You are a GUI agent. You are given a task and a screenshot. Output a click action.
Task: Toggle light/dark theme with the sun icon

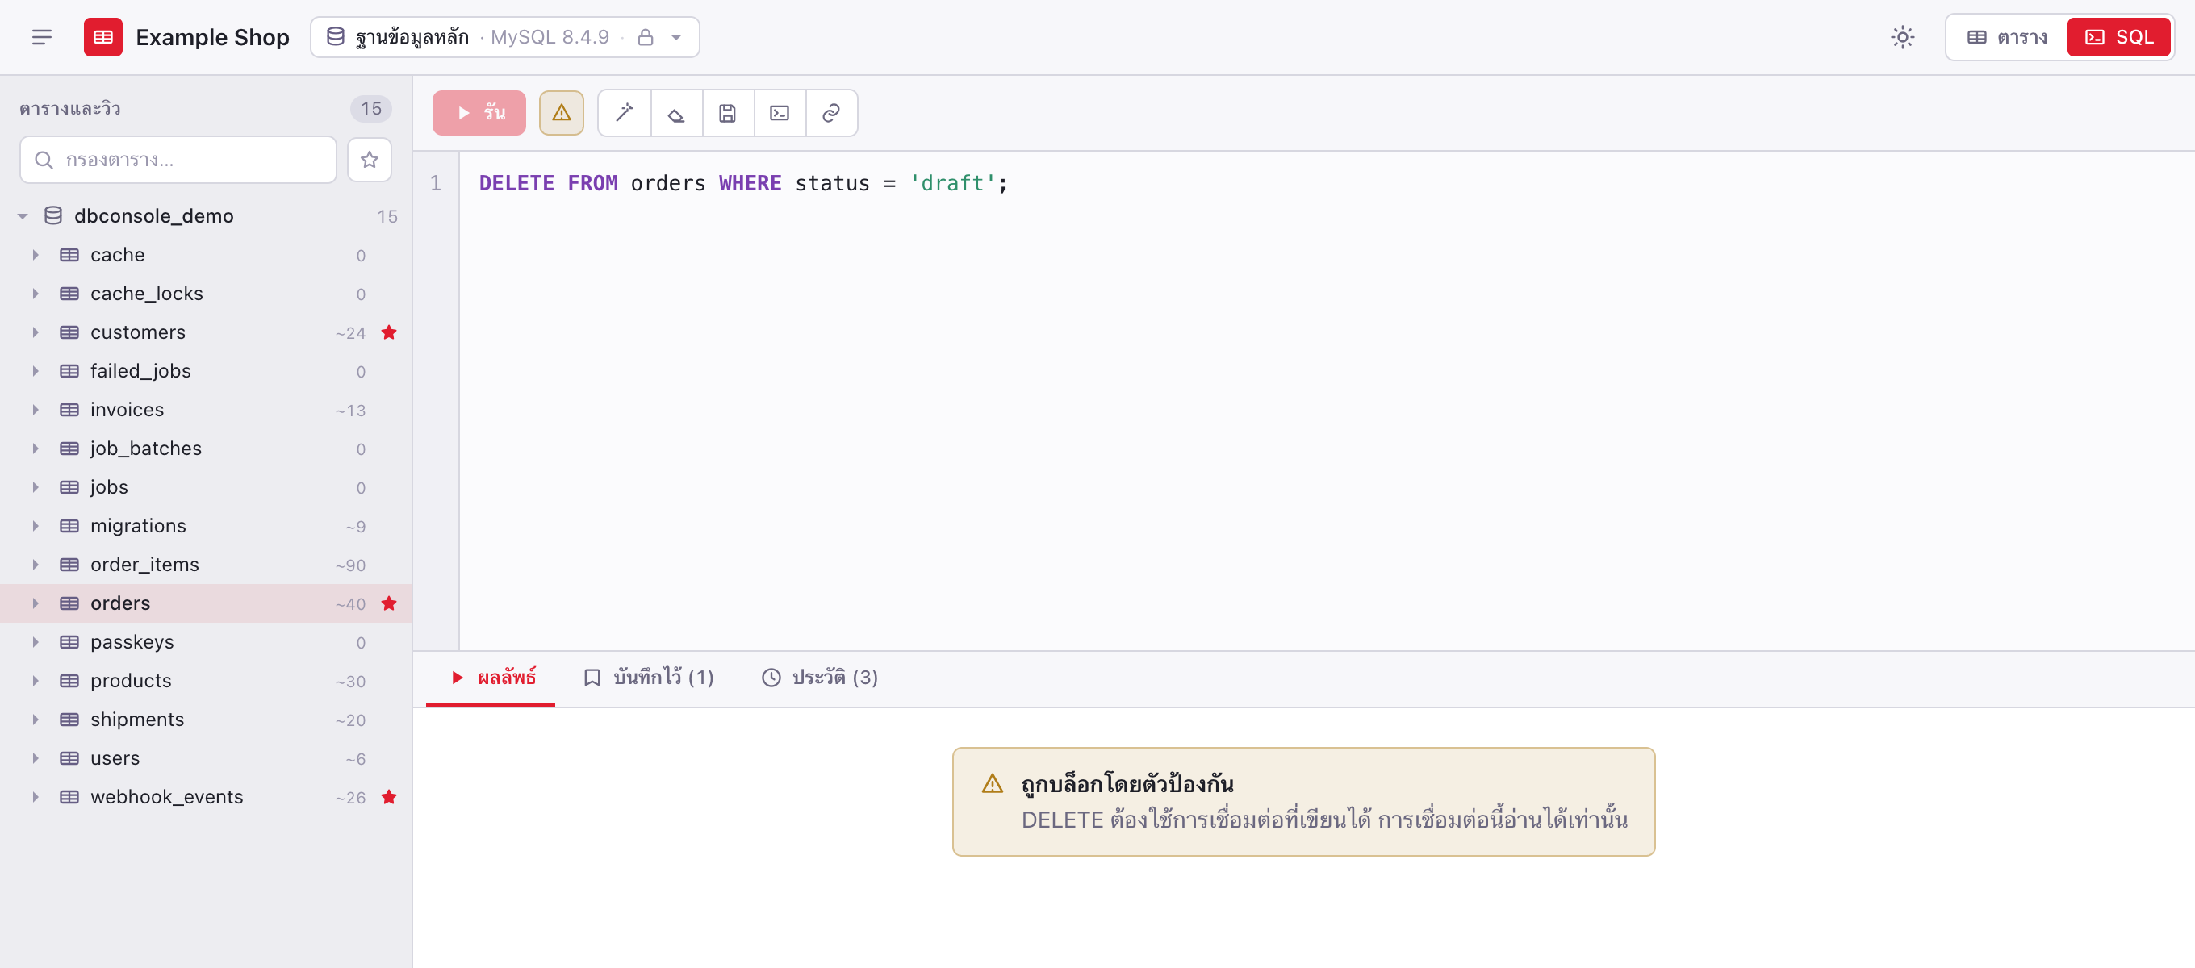pos(1902,37)
